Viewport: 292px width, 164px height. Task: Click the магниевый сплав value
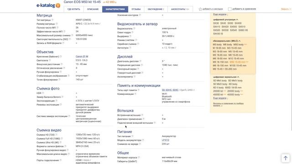(172, 158)
